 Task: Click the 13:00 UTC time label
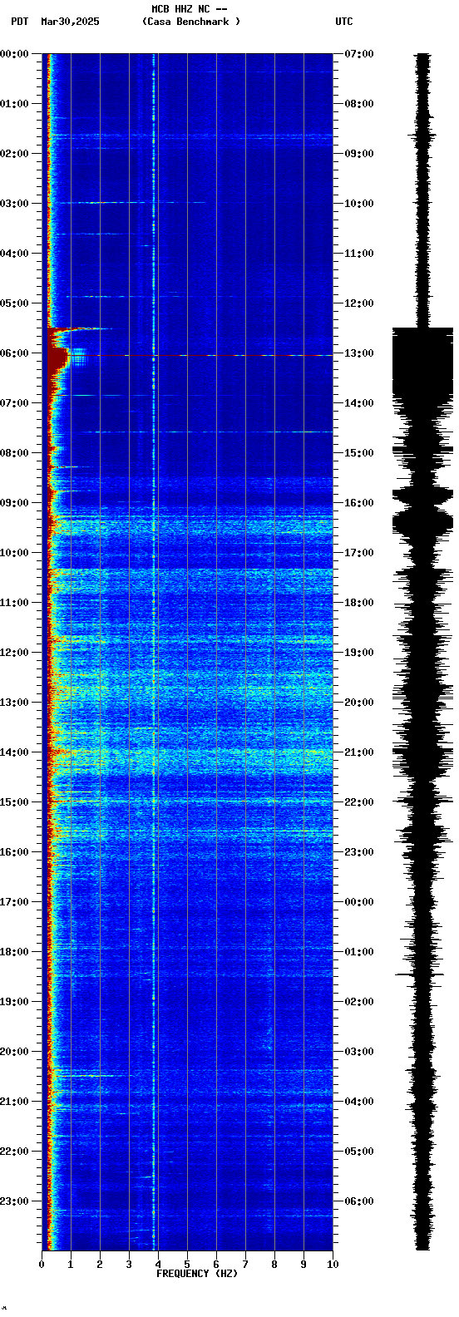point(359,353)
